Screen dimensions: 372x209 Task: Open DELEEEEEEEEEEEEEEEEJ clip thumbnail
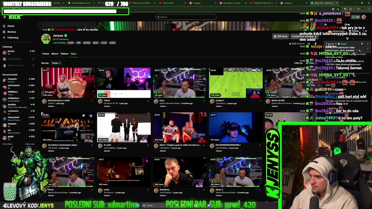click(x=236, y=127)
